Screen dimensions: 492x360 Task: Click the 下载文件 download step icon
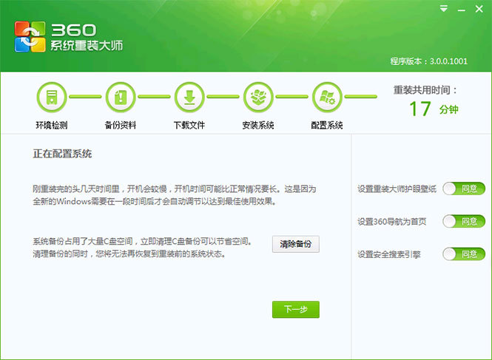[189, 98]
